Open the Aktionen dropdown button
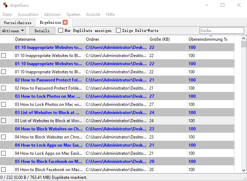Screen dimensions: 247x181 click(x=13, y=31)
